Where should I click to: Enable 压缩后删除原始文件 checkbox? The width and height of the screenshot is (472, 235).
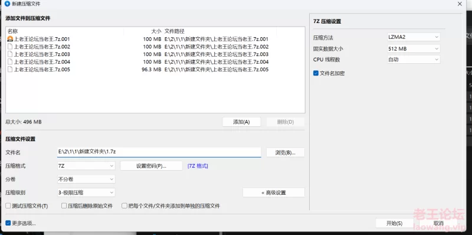point(64,206)
